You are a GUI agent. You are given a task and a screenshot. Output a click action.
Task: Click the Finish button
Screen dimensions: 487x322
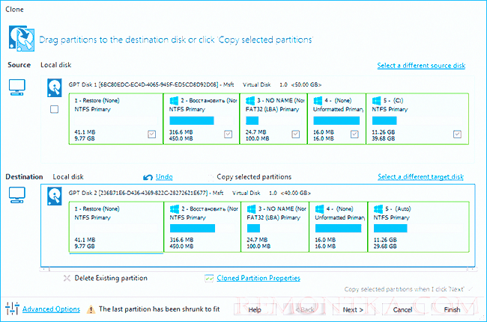click(453, 309)
